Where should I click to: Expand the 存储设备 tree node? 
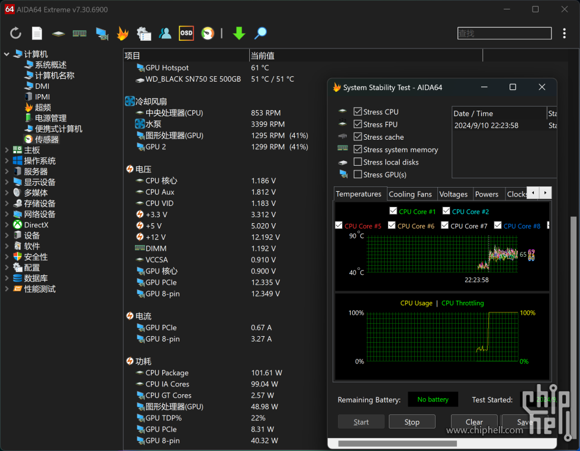pyautogui.click(x=7, y=204)
